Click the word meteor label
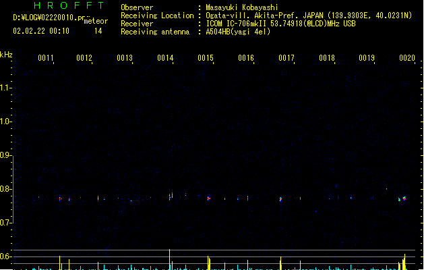Screen dimensions: 424x270 [x=96, y=21]
